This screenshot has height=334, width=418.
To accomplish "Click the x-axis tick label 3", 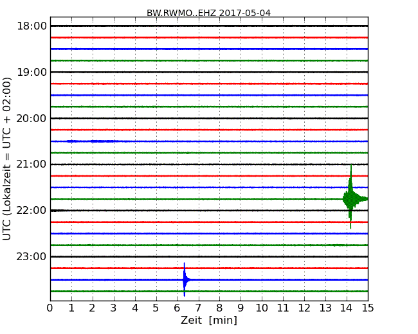I will pos(114,308).
